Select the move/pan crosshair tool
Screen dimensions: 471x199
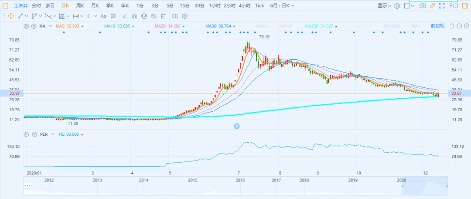click(x=10, y=16)
